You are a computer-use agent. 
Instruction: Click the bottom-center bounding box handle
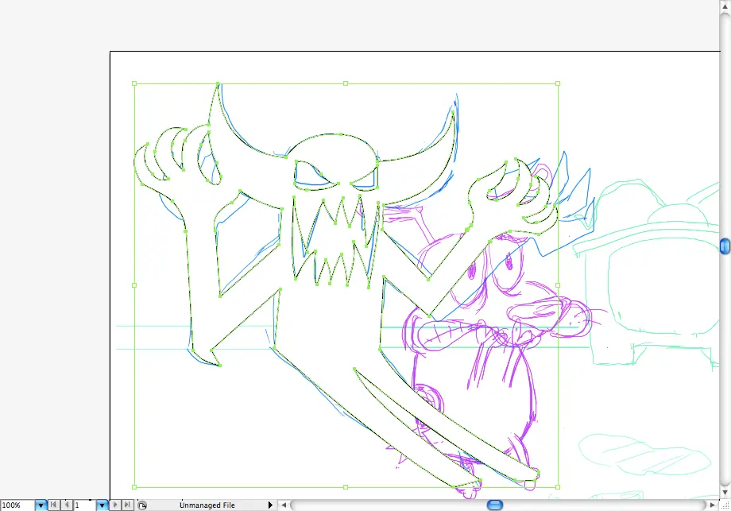tap(346, 487)
